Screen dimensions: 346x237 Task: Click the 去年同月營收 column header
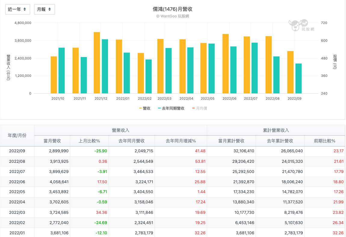[x=131, y=141]
